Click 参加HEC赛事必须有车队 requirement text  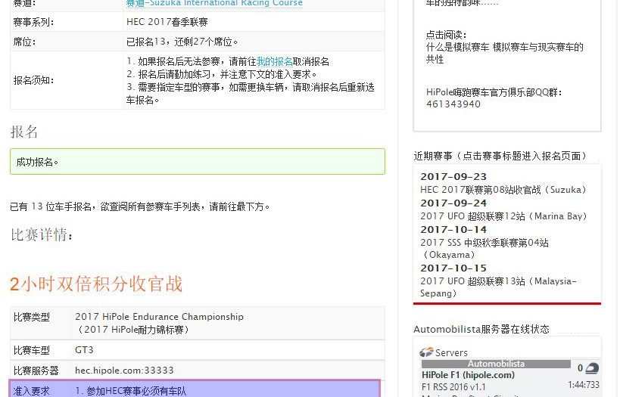coord(130,391)
